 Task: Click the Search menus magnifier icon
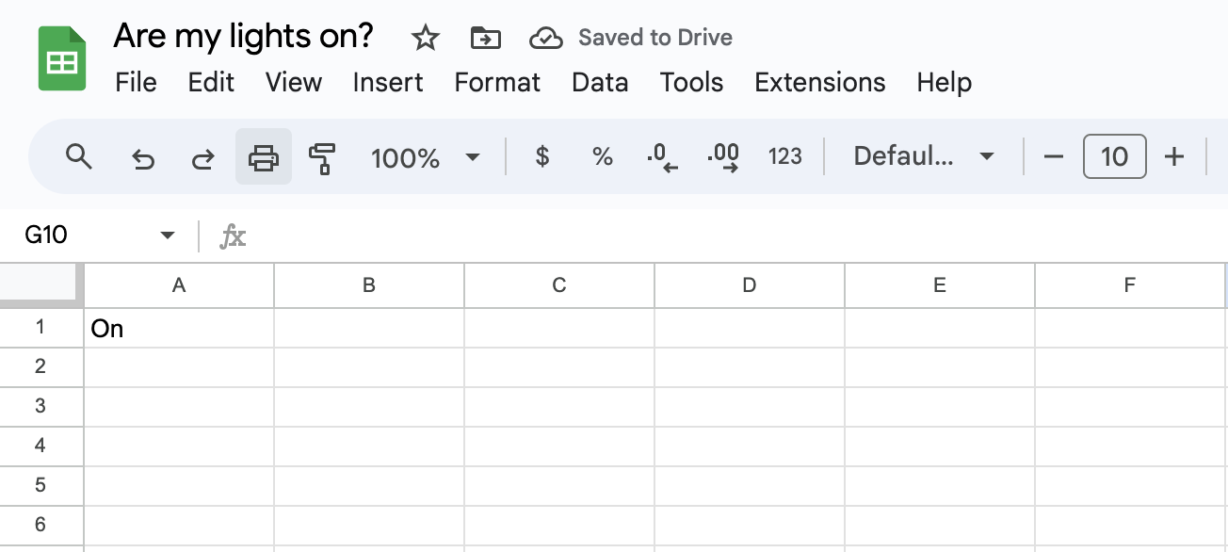click(x=79, y=157)
